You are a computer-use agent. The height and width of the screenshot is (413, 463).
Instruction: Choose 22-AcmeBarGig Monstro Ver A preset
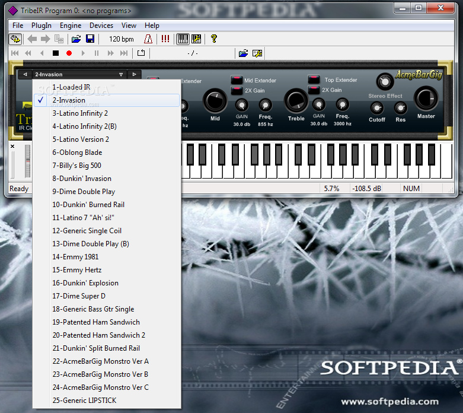click(x=107, y=361)
